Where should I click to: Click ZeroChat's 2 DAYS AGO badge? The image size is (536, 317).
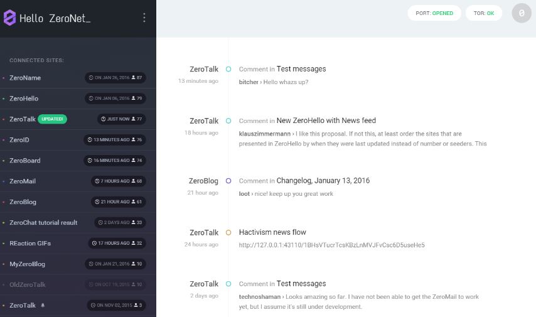point(120,223)
